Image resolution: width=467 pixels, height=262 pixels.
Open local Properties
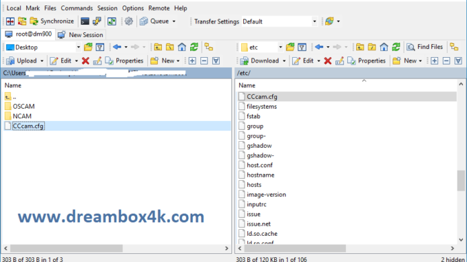click(124, 61)
